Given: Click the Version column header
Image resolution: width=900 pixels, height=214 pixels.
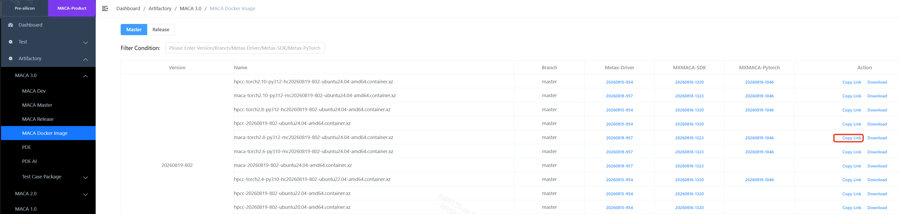Looking at the screenshot, I should pos(177,67).
